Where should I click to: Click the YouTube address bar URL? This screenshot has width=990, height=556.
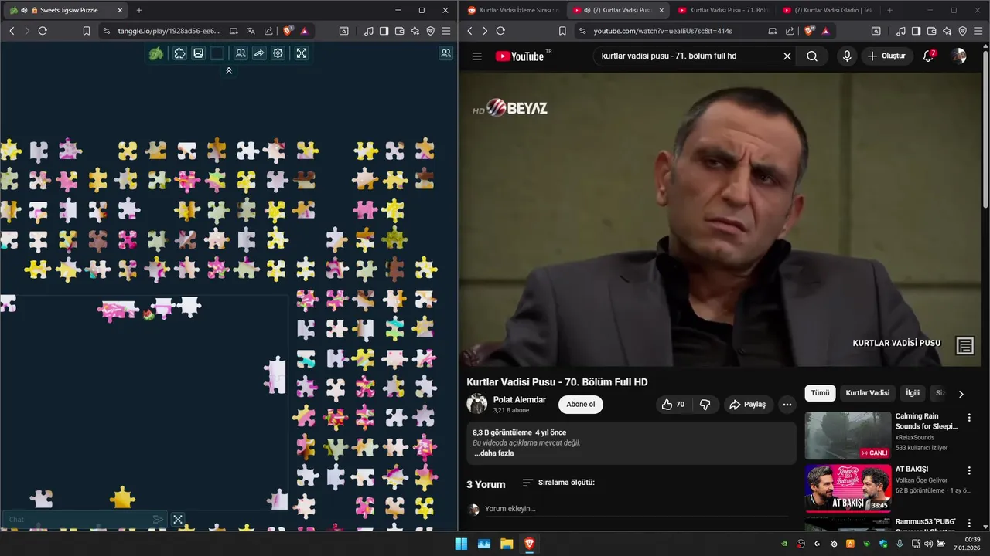[x=663, y=31]
